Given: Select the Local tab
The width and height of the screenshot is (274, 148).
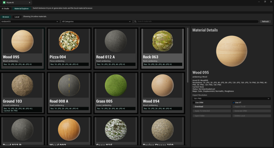Looking at the screenshot, I should [x=17, y=17].
